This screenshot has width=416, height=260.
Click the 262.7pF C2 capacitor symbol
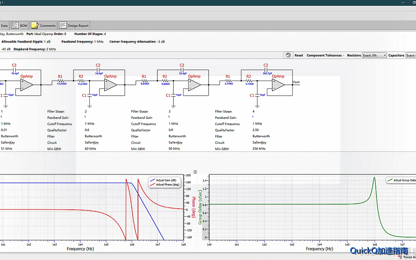tap(266, 70)
